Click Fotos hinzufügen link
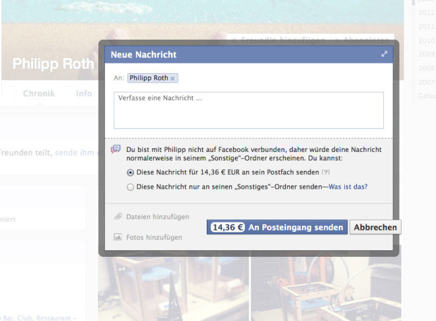The height and width of the screenshot is (321, 436). click(x=154, y=237)
